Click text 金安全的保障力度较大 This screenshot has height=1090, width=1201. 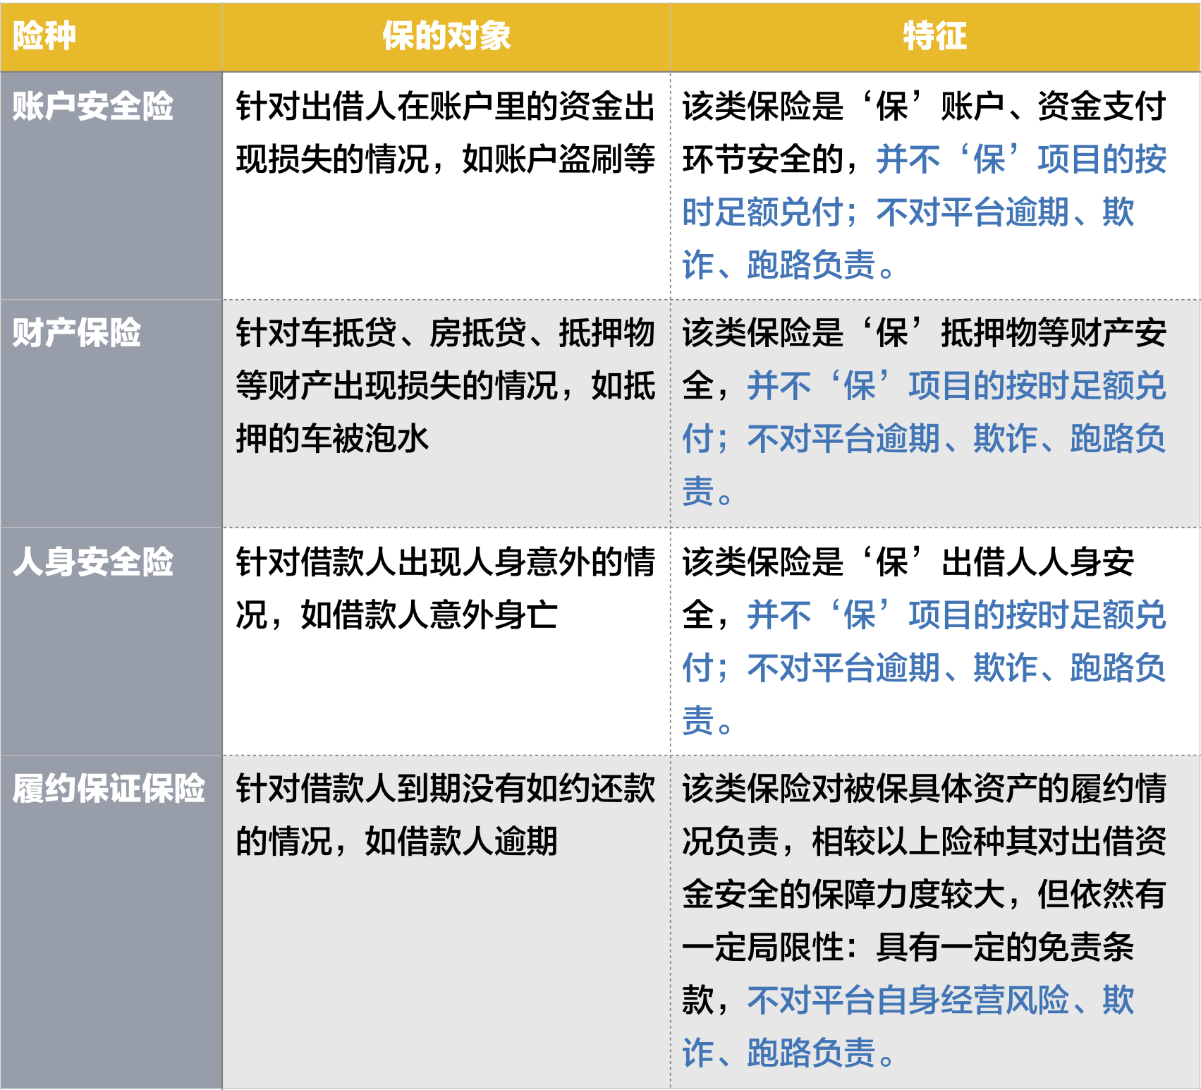pos(843,895)
